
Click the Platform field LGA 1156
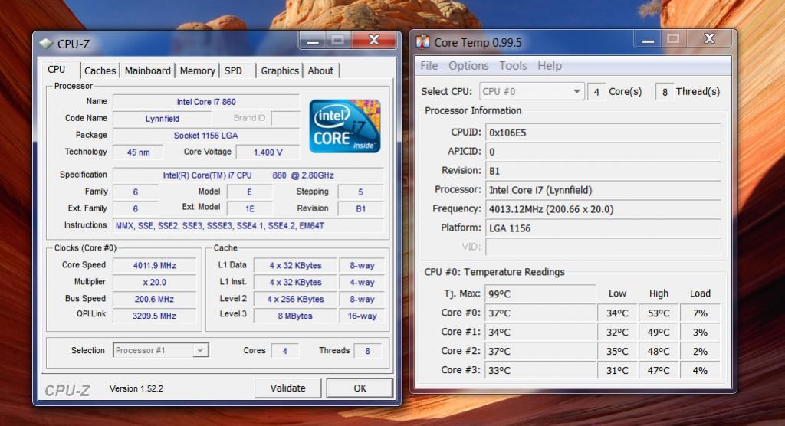tap(603, 228)
